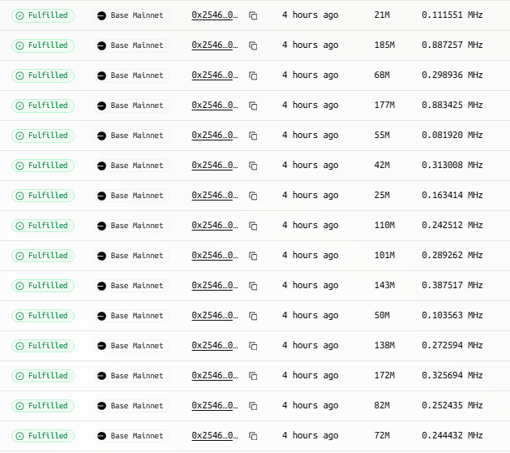Copy address in the 50M row
Image resolution: width=510 pixels, height=453 pixels.
[253, 316]
